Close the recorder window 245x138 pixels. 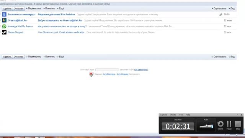click(x=242, y=115)
